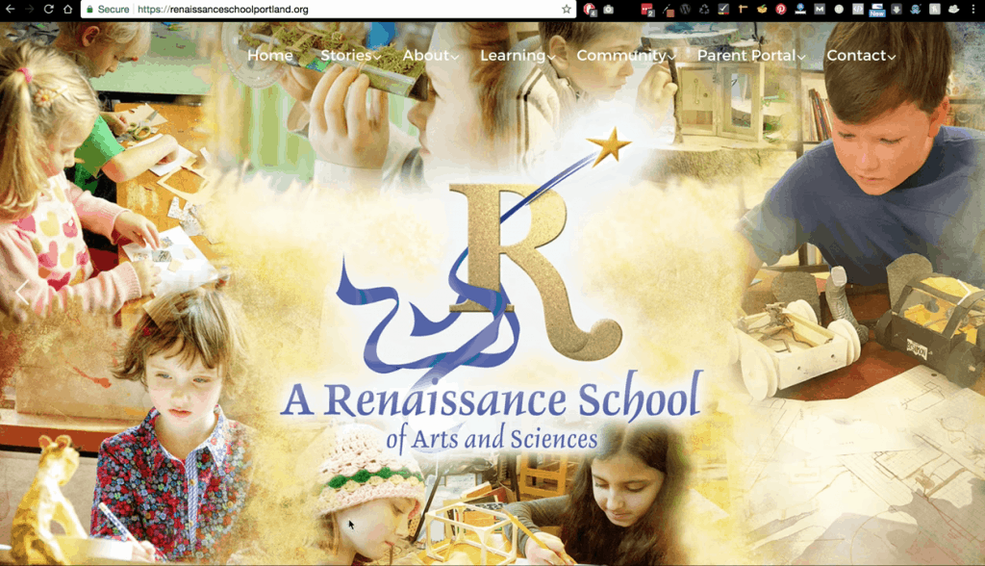Click into the address bar URL
The height and width of the screenshot is (566, 985).
click(x=222, y=10)
